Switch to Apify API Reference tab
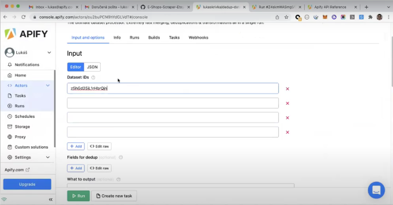The image size is (393, 205). point(332,7)
